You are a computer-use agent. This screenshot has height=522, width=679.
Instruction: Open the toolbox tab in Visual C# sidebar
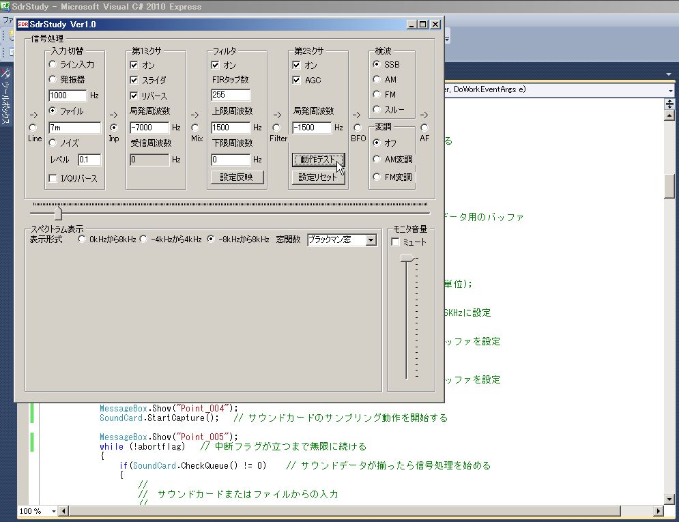(x=5, y=96)
